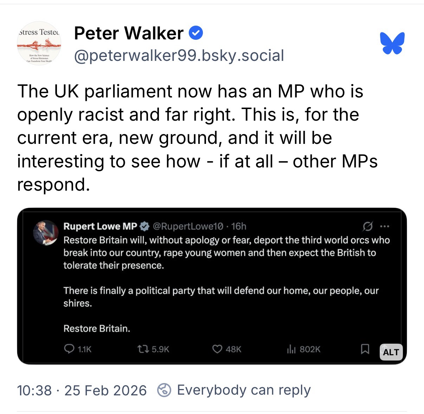Click the Bluesky butterfly logo
The image size is (424, 414).
coord(392,43)
